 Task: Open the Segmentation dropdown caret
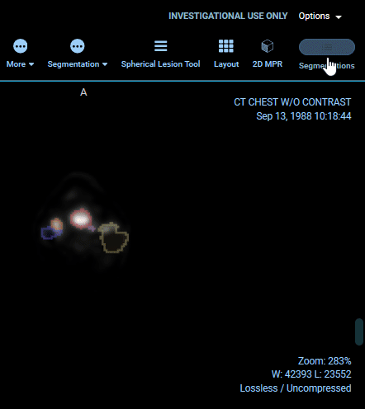point(105,64)
